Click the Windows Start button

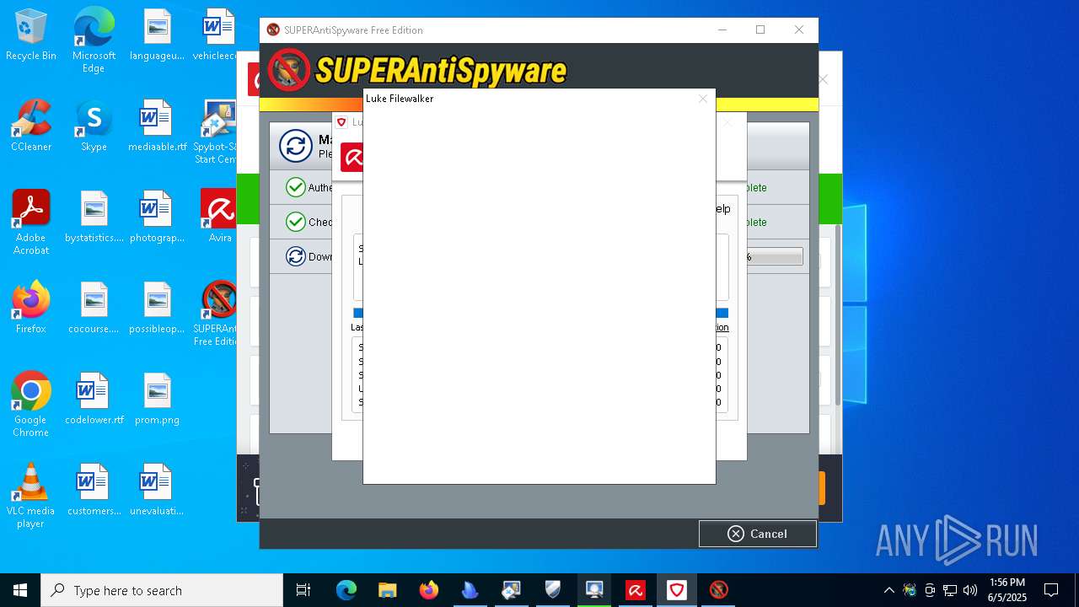pos(20,590)
